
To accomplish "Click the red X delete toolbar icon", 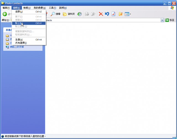I will (x=101, y=14).
